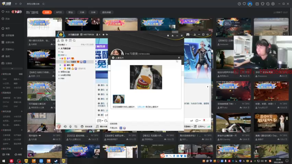Screen dimensions: 292x164
Task: Click the lrw.马里奥 profile avatar
Action: click(117, 52)
